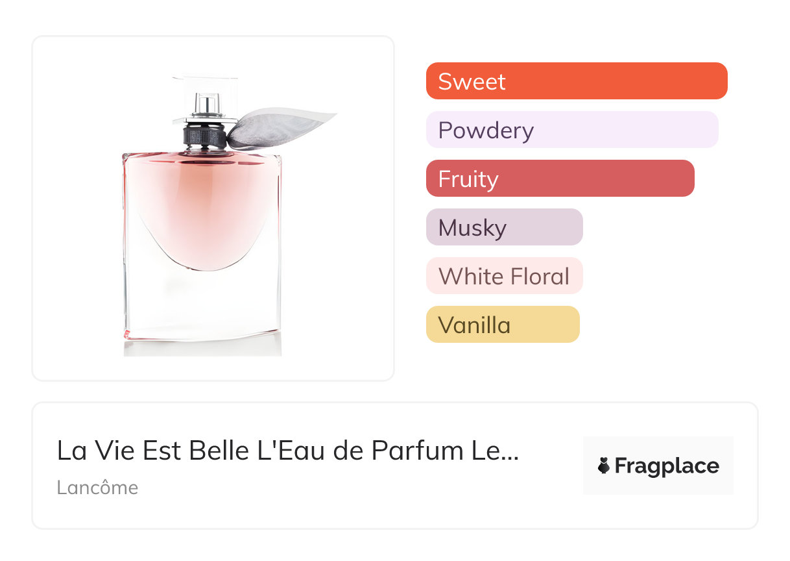Click the bottle's reflection below the base
Image resolution: width=790 pixels, height=561 pixels.
pyautogui.click(x=203, y=347)
